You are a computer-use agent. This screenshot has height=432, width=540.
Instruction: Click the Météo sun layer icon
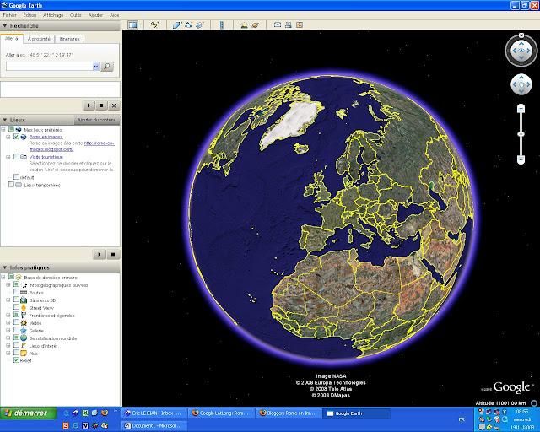click(x=24, y=323)
